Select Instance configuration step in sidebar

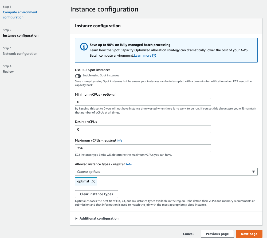(21, 36)
